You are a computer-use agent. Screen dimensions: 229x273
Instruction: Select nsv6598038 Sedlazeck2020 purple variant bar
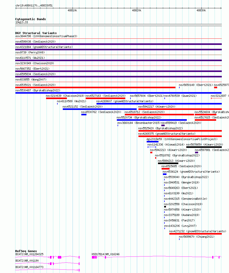(118, 44)
